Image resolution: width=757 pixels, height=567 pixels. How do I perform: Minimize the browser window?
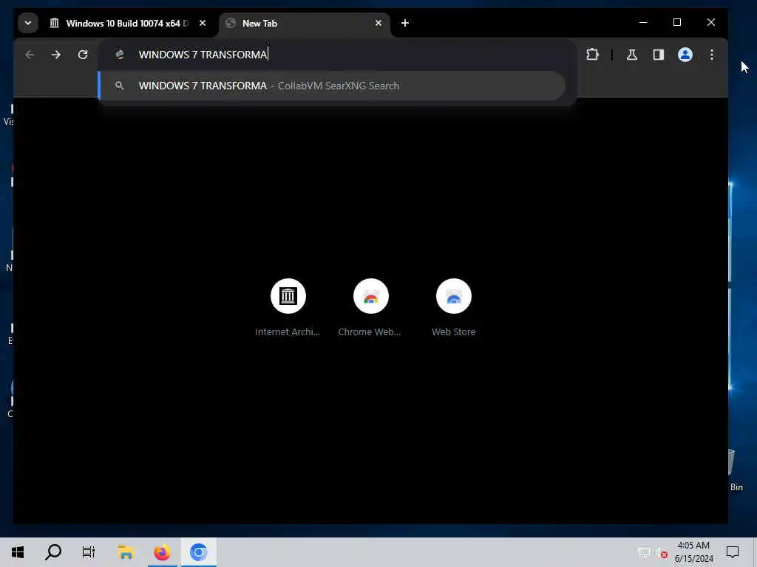pyautogui.click(x=643, y=23)
